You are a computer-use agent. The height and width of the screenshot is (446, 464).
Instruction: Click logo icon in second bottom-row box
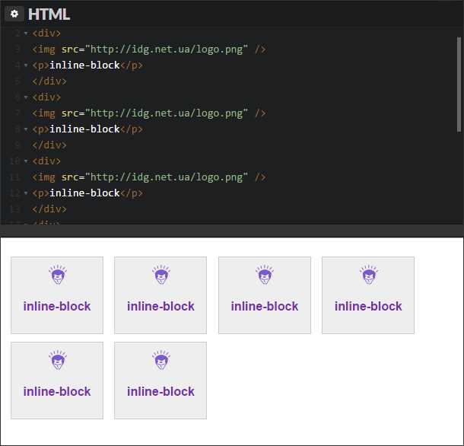click(x=161, y=360)
